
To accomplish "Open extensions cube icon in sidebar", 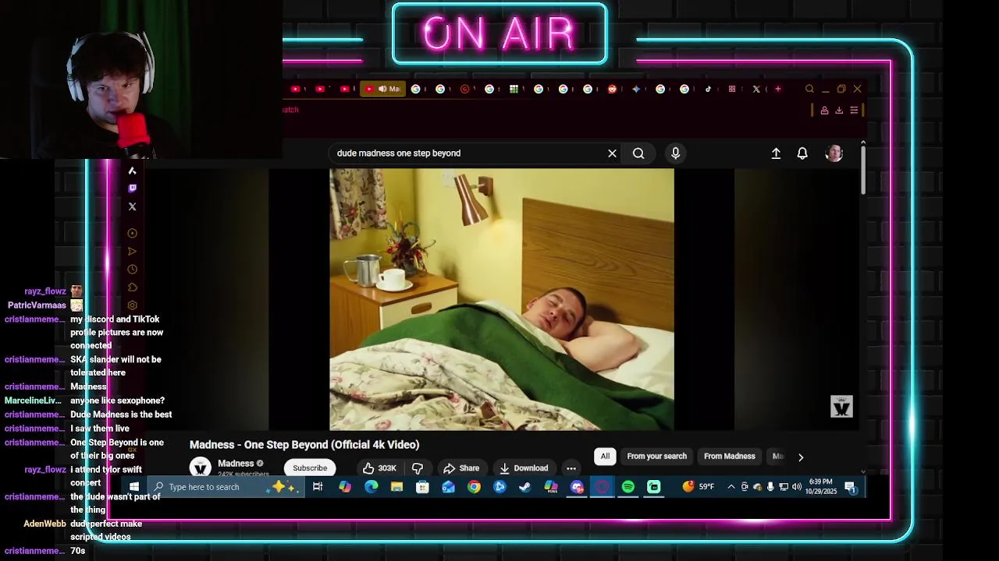I will click(x=132, y=288).
